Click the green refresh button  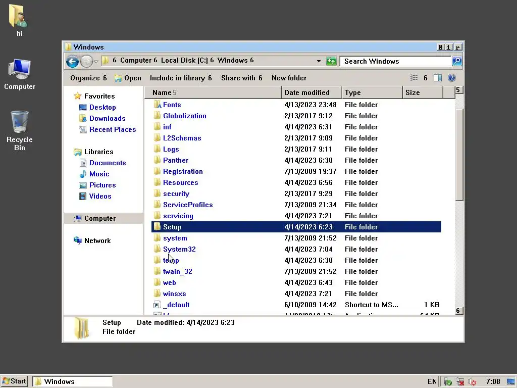click(x=331, y=61)
